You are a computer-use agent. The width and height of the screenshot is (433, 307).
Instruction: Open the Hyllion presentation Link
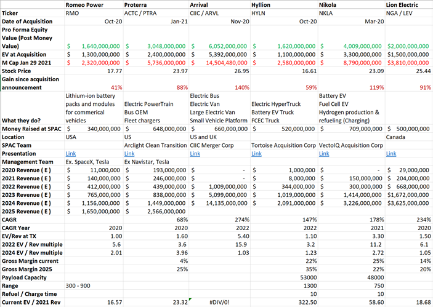256,154
